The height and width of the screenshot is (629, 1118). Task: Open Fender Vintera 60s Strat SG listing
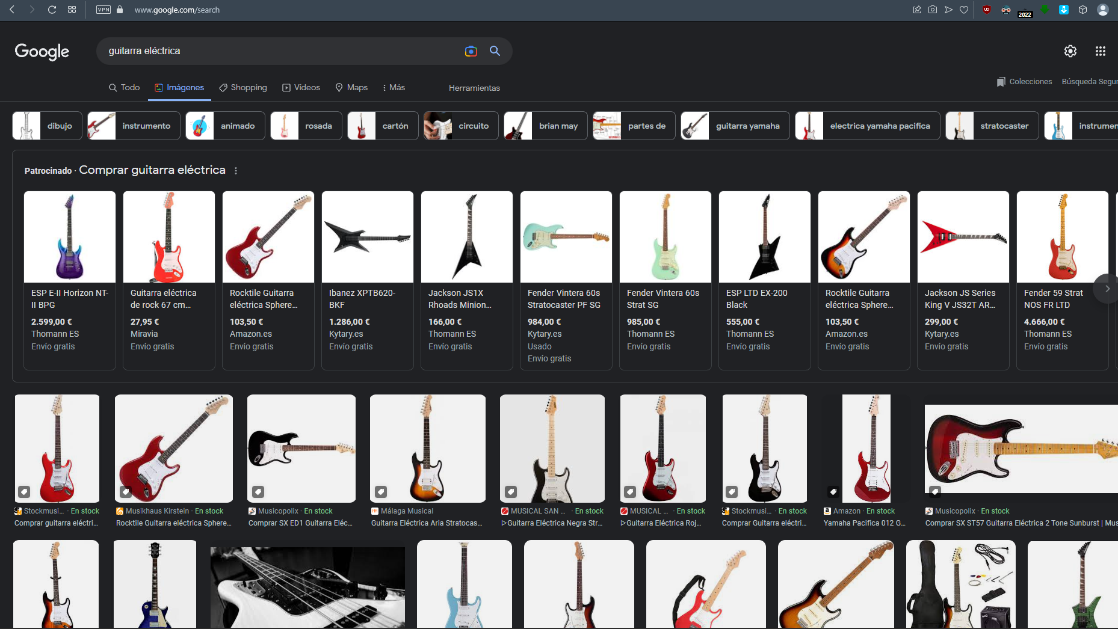[666, 280]
